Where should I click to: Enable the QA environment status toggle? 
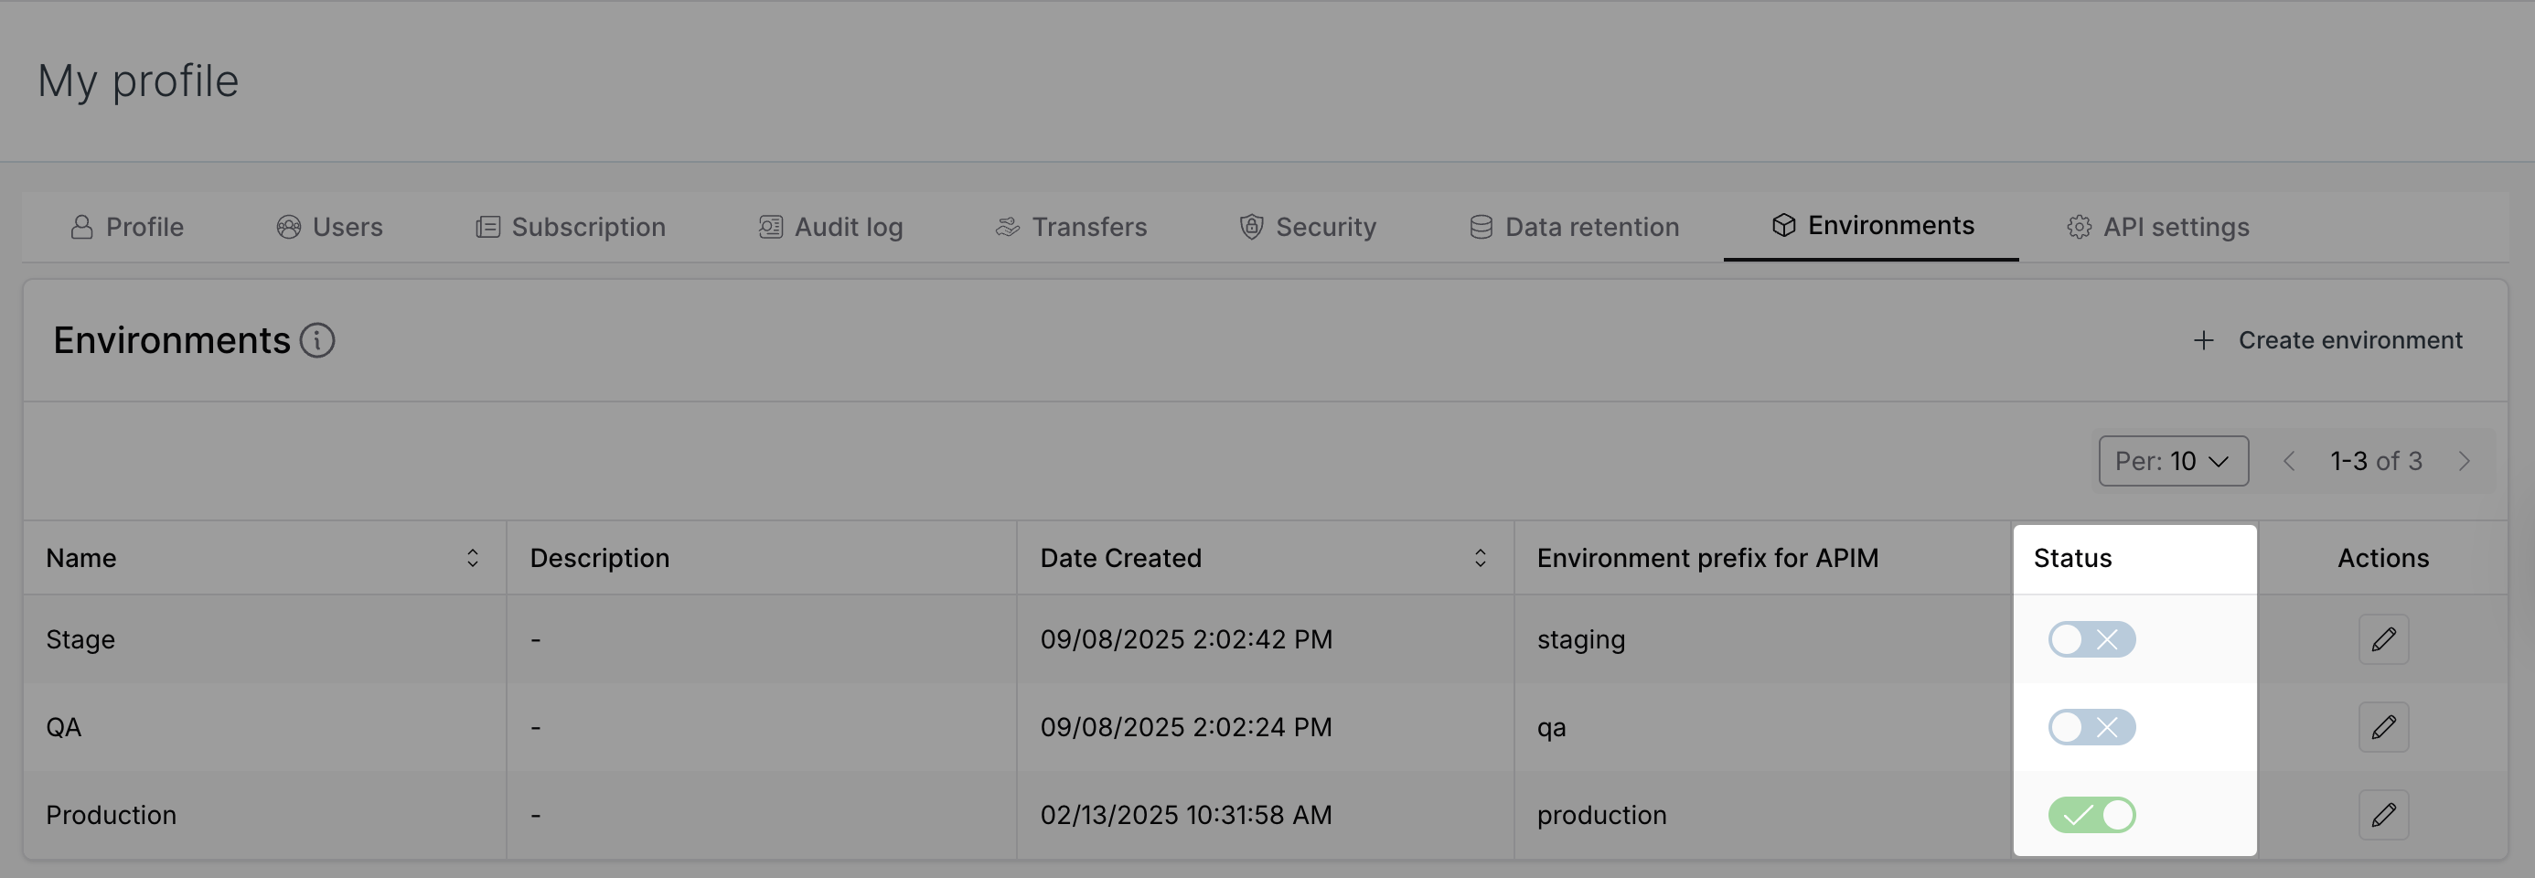[x=2091, y=727]
